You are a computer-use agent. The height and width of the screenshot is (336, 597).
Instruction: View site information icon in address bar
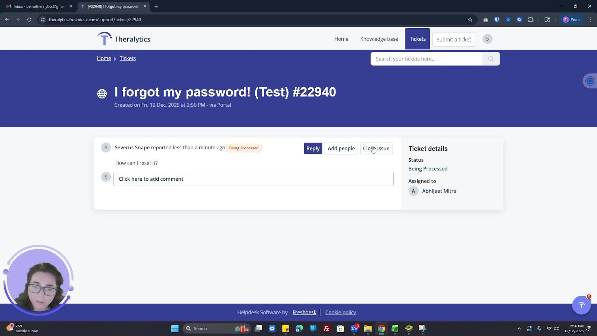pos(43,20)
